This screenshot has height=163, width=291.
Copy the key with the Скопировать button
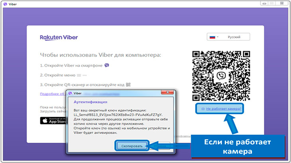pyautogui.click(x=132, y=146)
